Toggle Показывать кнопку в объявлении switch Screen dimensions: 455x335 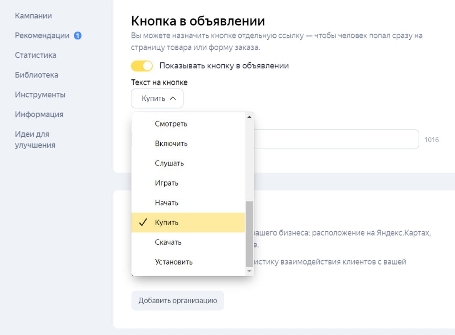[x=141, y=66]
